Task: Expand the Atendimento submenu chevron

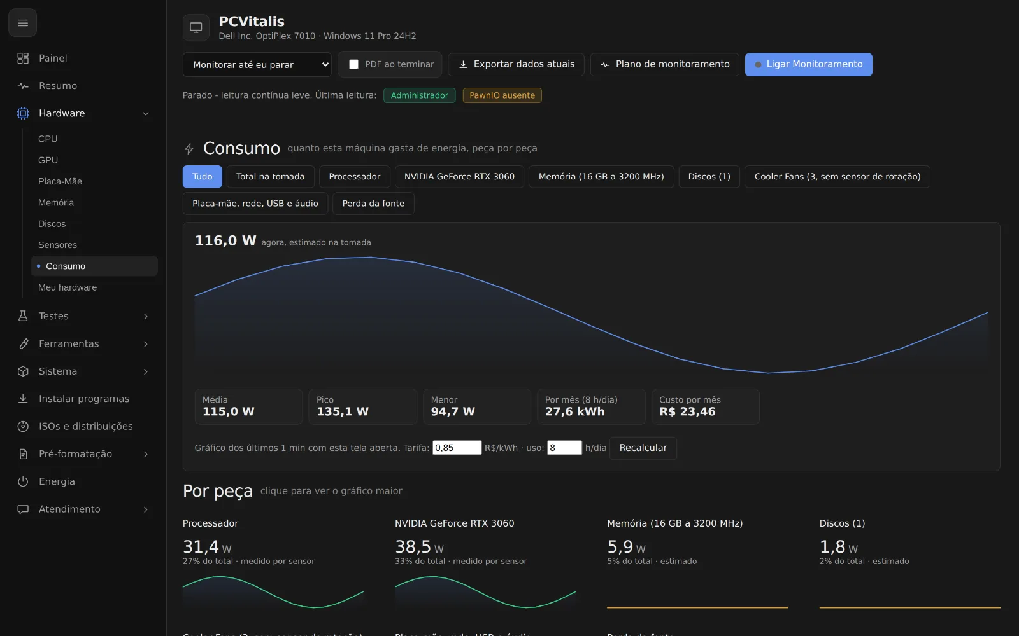Action: click(146, 509)
